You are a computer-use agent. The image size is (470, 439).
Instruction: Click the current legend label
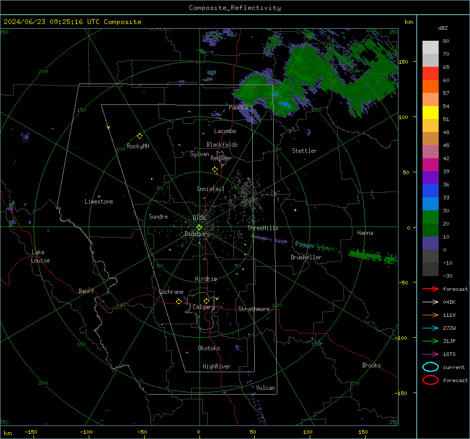pyautogui.click(x=454, y=367)
